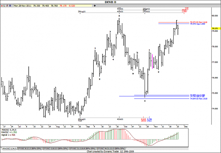This screenshot has height=153, width=221.
Task: Click the Signal = 1.426 indicator value
Action: click(8, 135)
